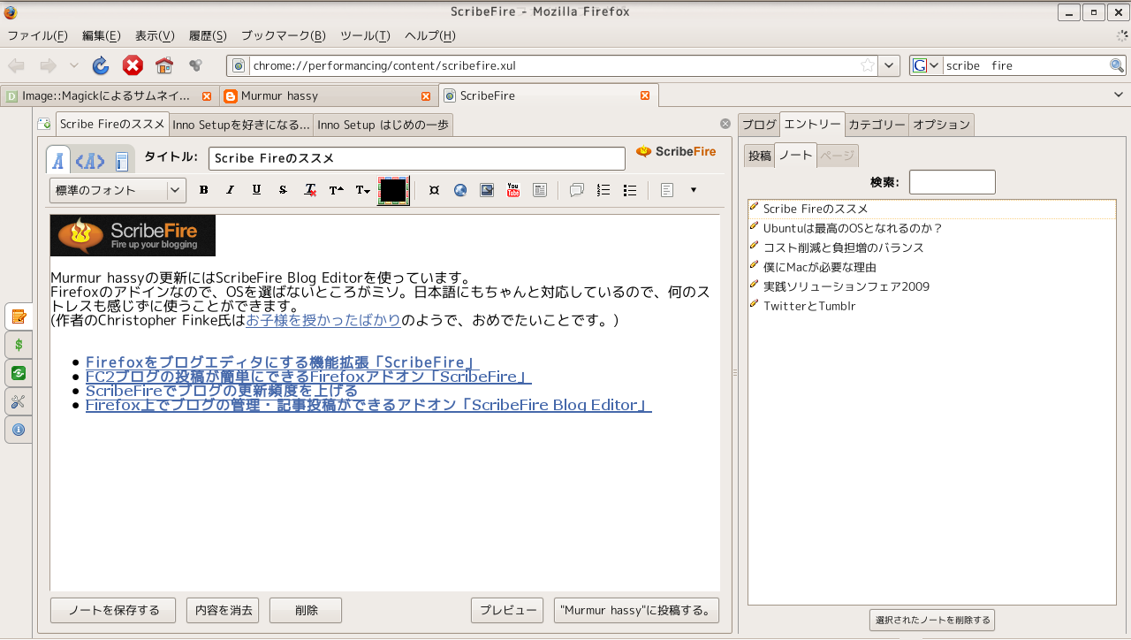The height and width of the screenshot is (640, 1131).
Task: Reload the current page in Firefox
Action: pos(101,65)
